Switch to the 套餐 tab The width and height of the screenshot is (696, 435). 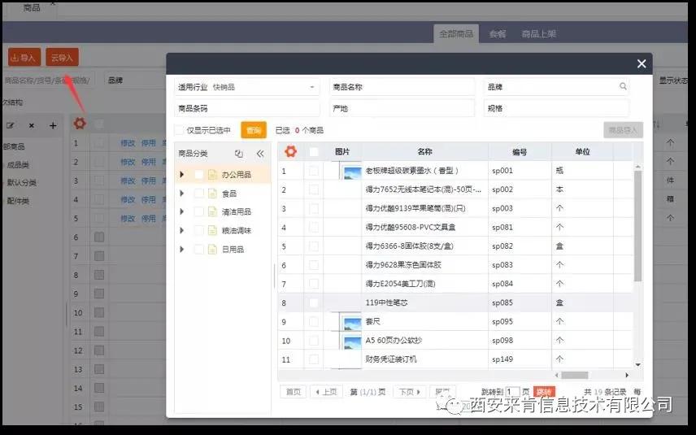click(x=497, y=34)
